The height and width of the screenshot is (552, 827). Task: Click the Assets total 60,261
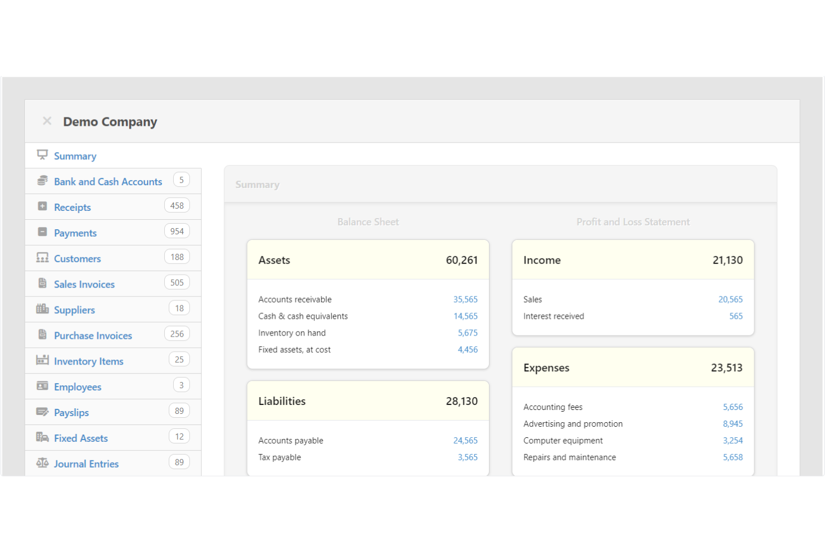[462, 261]
